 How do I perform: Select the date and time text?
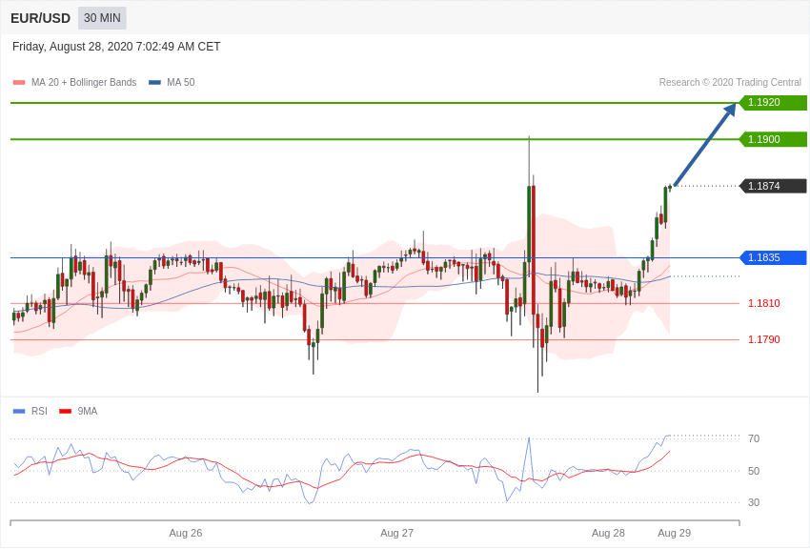click(x=116, y=47)
